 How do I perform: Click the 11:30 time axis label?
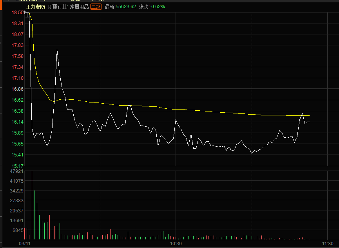(328, 244)
